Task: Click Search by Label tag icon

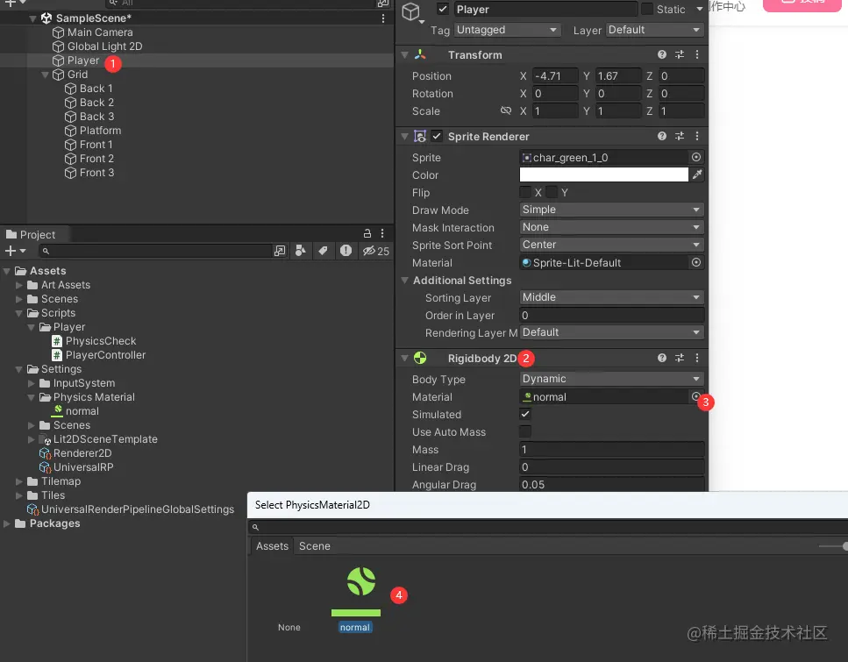Action: [323, 251]
